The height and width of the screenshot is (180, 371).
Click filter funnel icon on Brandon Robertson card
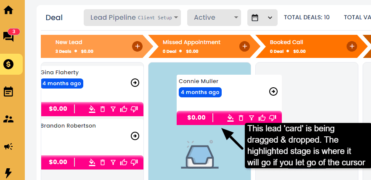[x=113, y=162]
